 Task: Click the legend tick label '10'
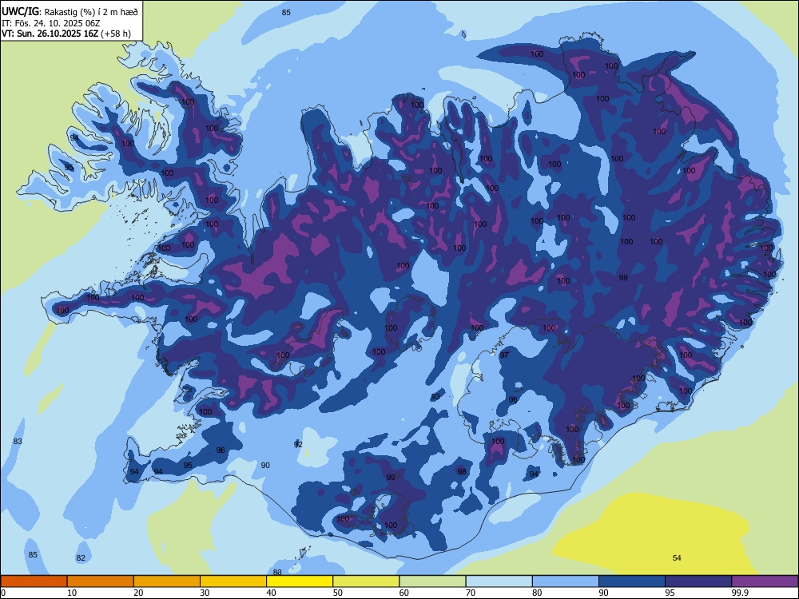[x=72, y=593]
